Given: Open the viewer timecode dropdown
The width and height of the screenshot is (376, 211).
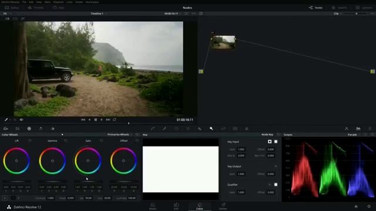Looking at the screenshot, I should tap(173, 13).
